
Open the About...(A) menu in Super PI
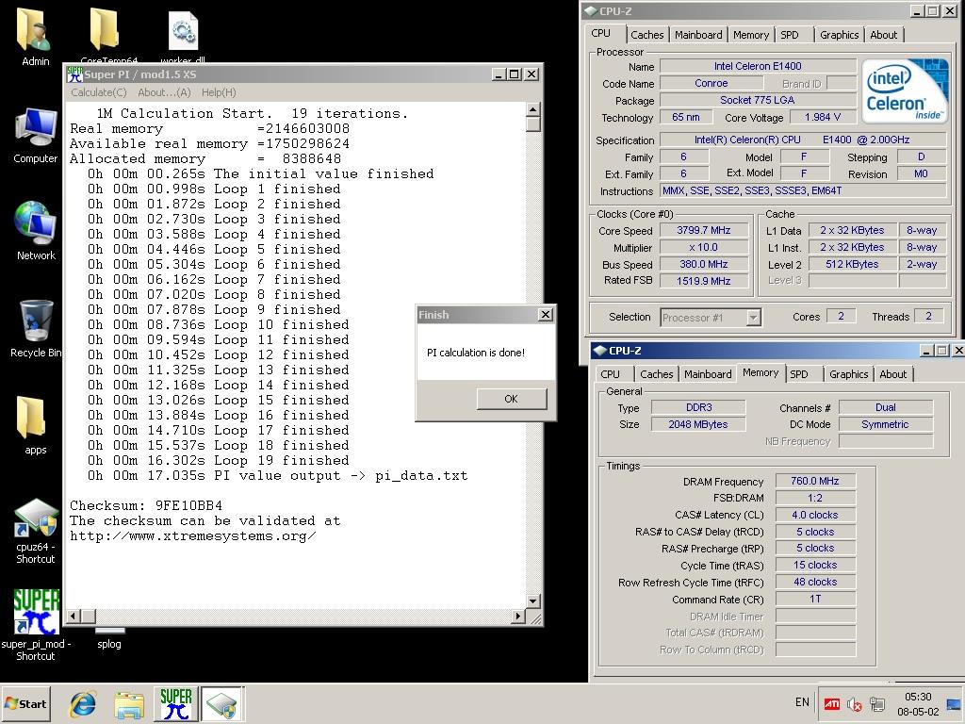(x=164, y=92)
